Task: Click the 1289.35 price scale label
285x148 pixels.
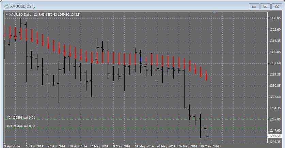Action: coord(275,75)
